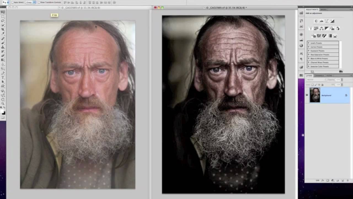Expand Curves Presets

pos(309,47)
